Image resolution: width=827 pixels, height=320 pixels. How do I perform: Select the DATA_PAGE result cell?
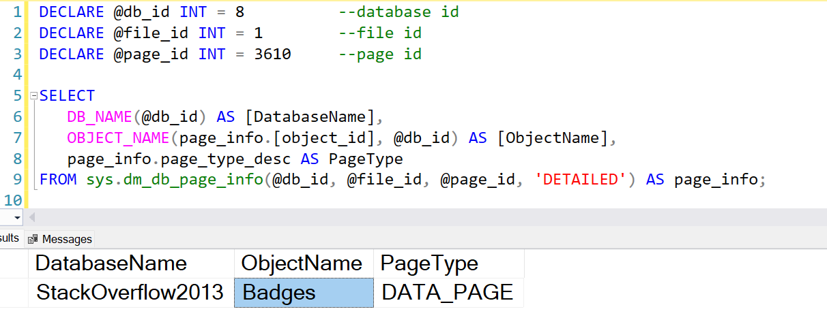coord(448,293)
